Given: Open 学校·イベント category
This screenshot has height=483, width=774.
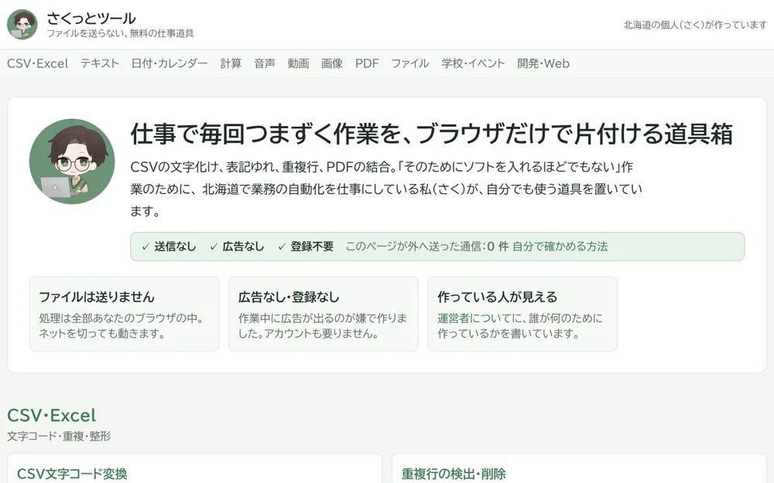Looking at the screenshot, I should (x=474, y=63).
